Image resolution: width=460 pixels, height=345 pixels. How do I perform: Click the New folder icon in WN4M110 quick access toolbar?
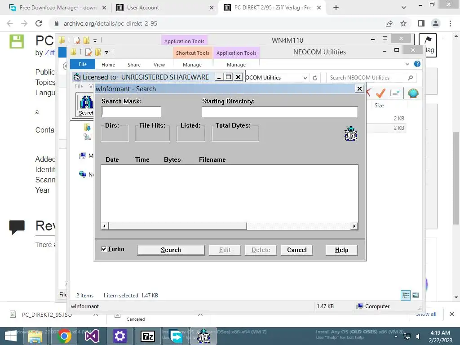coord(86,40)
